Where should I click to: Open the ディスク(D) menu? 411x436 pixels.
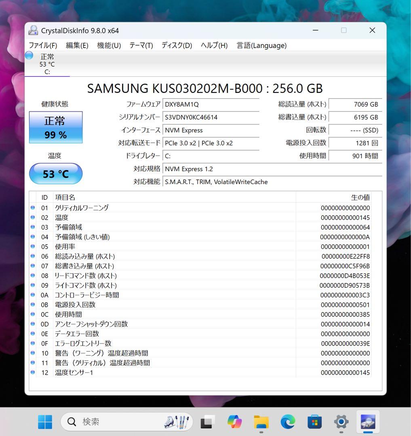[x=177, y=45]
